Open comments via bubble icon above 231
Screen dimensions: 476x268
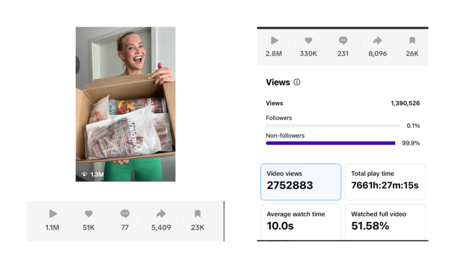click(343, 40)
